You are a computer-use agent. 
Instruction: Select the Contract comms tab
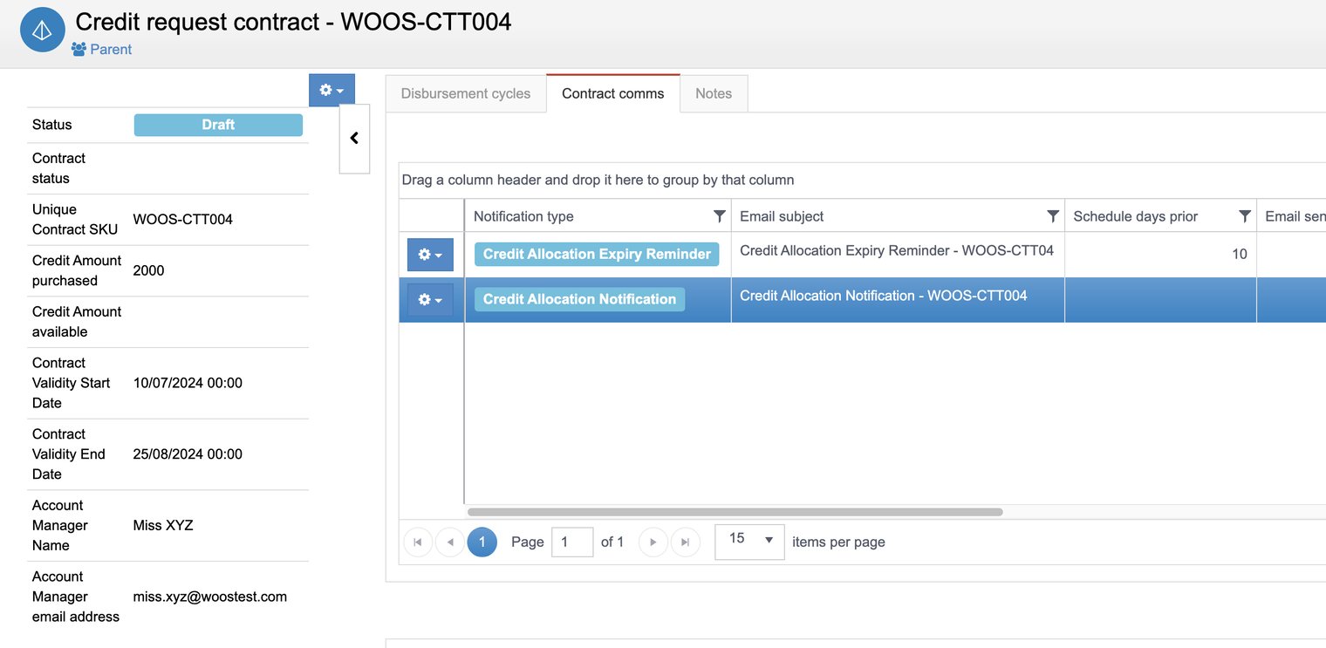click(x=613, y=93)
